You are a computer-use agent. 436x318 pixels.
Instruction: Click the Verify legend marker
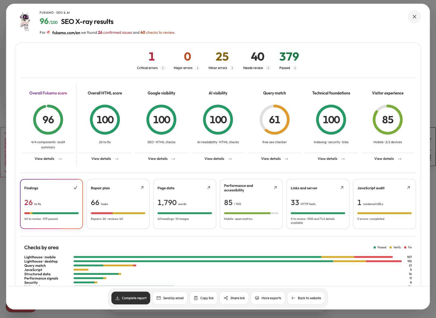click(x=391, y=247)
